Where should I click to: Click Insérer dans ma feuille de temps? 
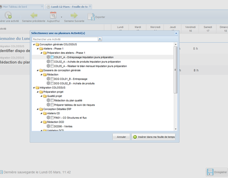pyautogui.click(x=153, y=137)
